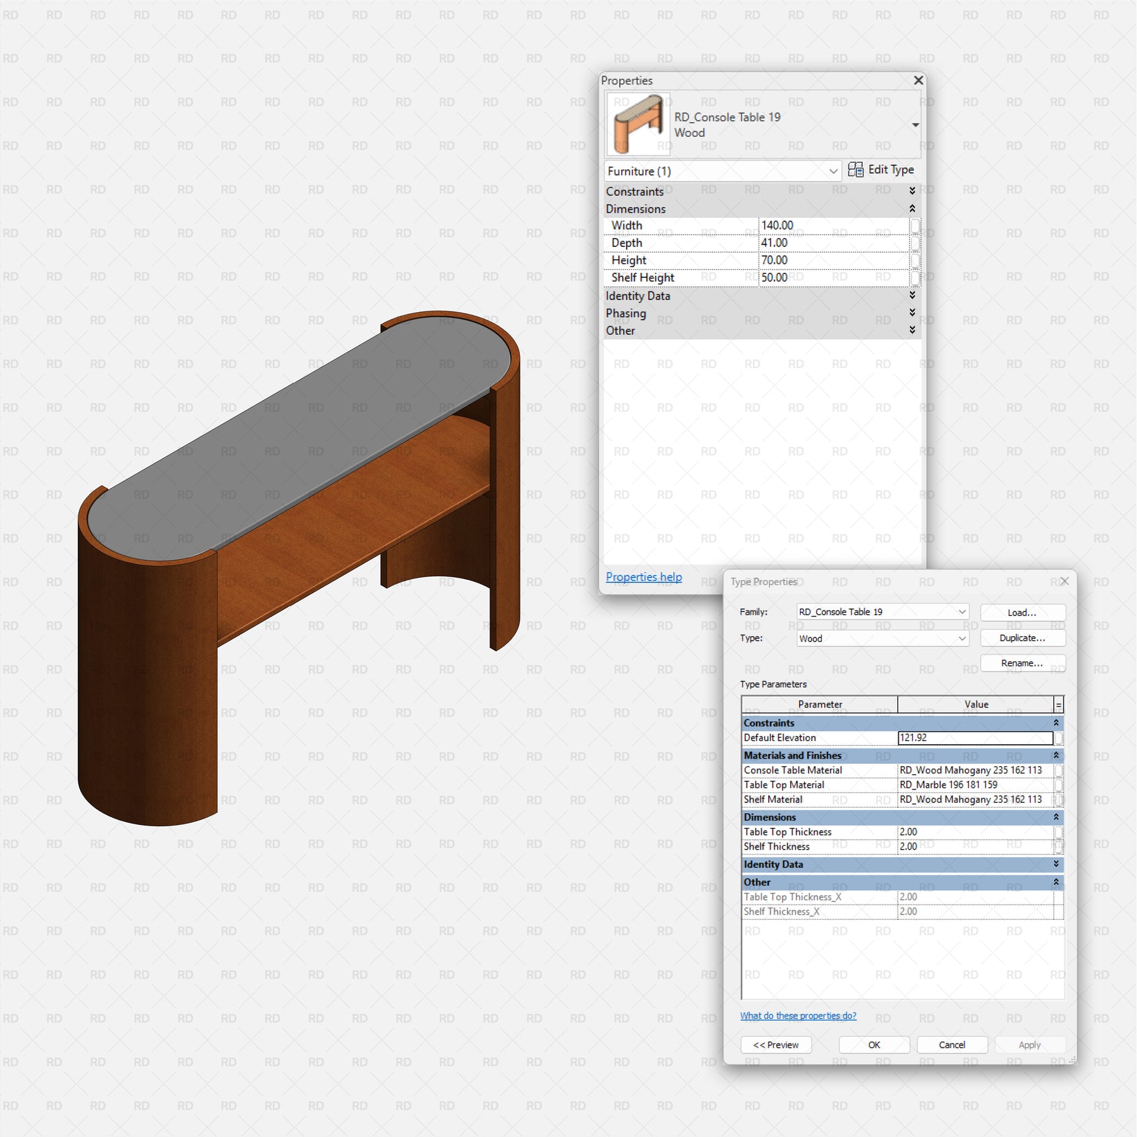
Task: Click the Edit Type icon button
Action: point(855,170)
